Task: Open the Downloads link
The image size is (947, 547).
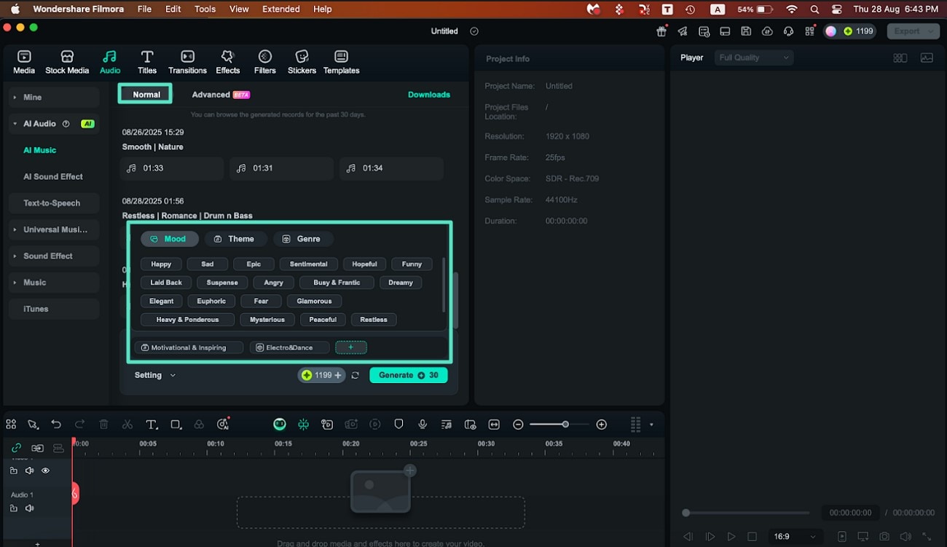Action: pyautogui.click(x=429, y=95)
